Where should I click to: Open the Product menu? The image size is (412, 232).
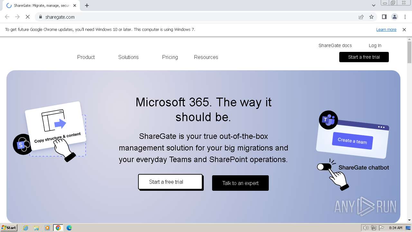tap(86, 57)
